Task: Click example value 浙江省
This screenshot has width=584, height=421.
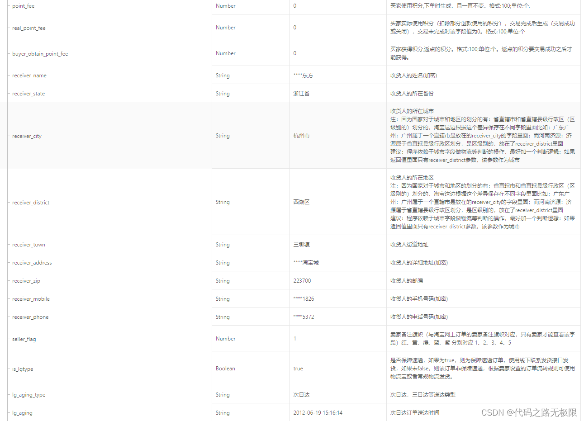Action: point(301,94)
